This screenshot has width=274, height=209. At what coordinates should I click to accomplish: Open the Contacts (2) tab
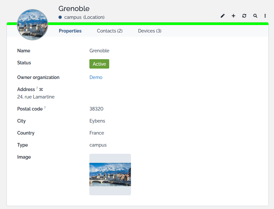(110, 31)
